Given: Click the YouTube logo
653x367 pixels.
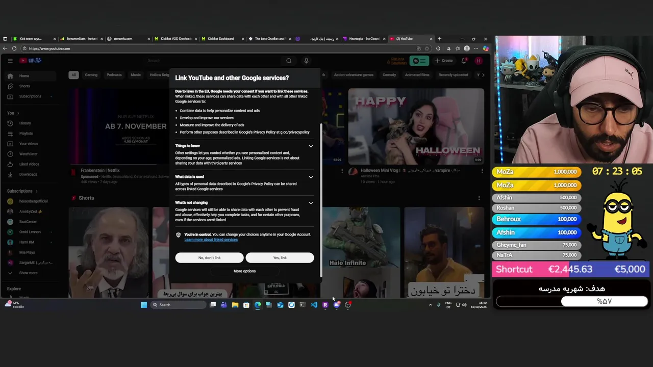Looking at the screenshot, I should click(30, 61).
